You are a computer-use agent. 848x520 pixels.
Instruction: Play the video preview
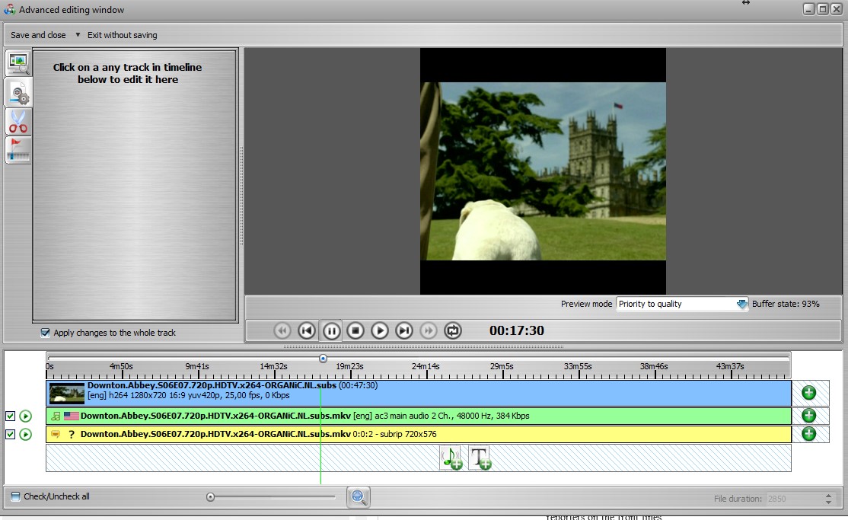coord(380,330)
